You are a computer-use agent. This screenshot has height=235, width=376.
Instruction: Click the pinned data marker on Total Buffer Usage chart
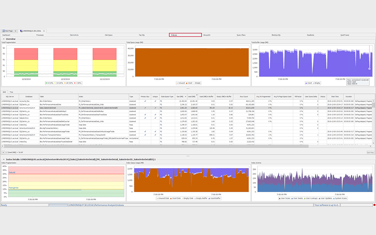(369, 68)
